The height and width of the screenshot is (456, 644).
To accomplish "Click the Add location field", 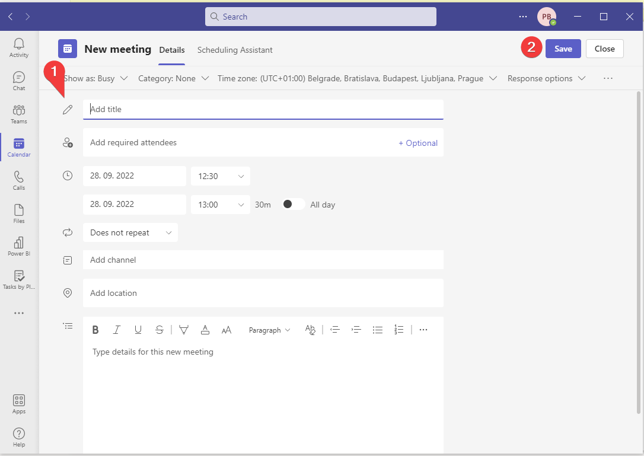I will point(263,293).
